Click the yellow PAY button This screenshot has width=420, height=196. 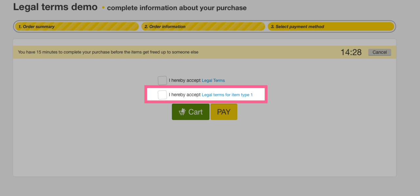224,112
